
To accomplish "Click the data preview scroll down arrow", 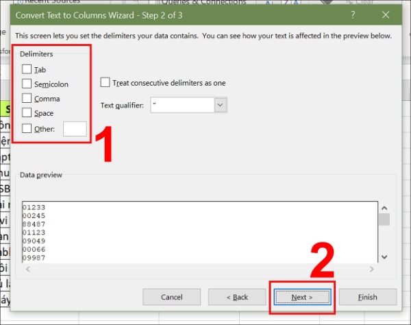I will 384,257.
